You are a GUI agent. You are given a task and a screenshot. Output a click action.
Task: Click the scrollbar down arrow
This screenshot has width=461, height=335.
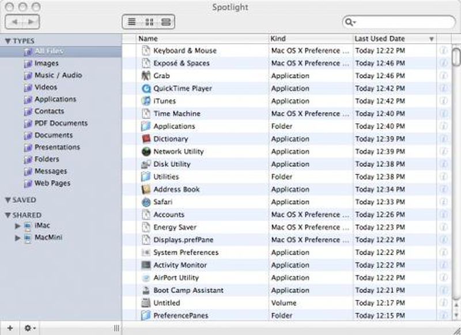click(x=456, y=315)
